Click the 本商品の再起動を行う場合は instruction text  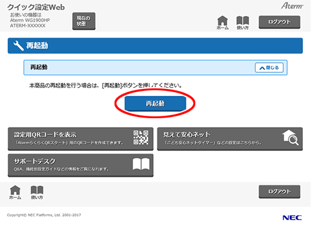(105, 85)
